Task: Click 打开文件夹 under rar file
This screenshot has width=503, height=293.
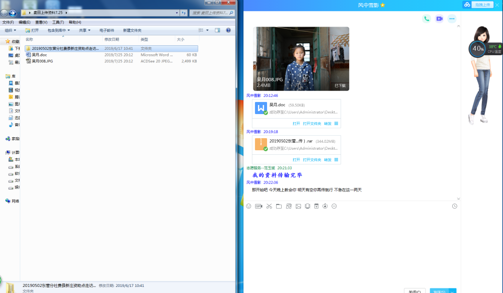Action: [x=312, y=160]
